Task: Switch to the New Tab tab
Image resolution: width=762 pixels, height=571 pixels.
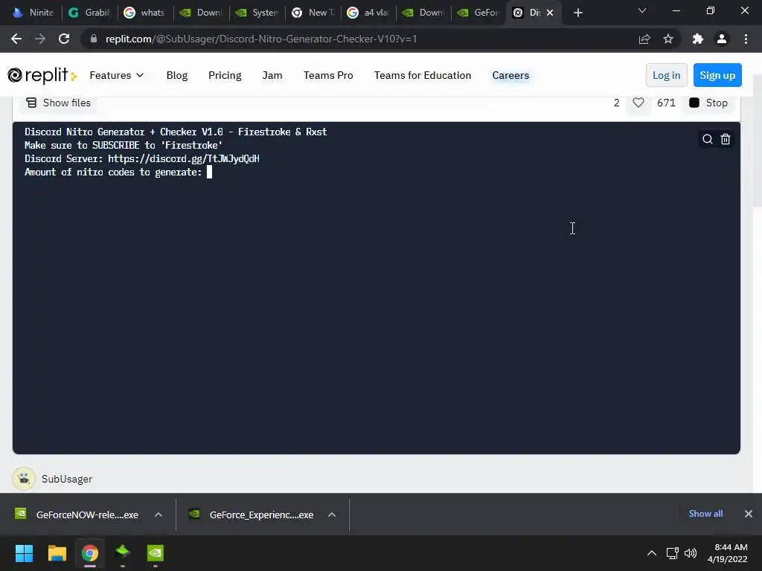Action: (313, 13)
